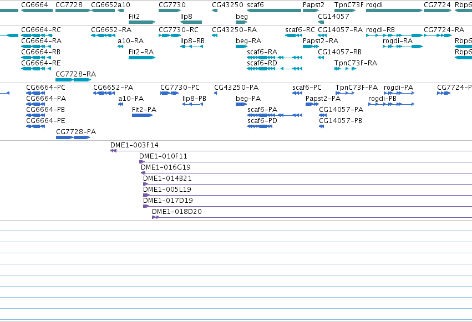Select transcript CG6664-RE
472x322 pixels.
(36, 69)
